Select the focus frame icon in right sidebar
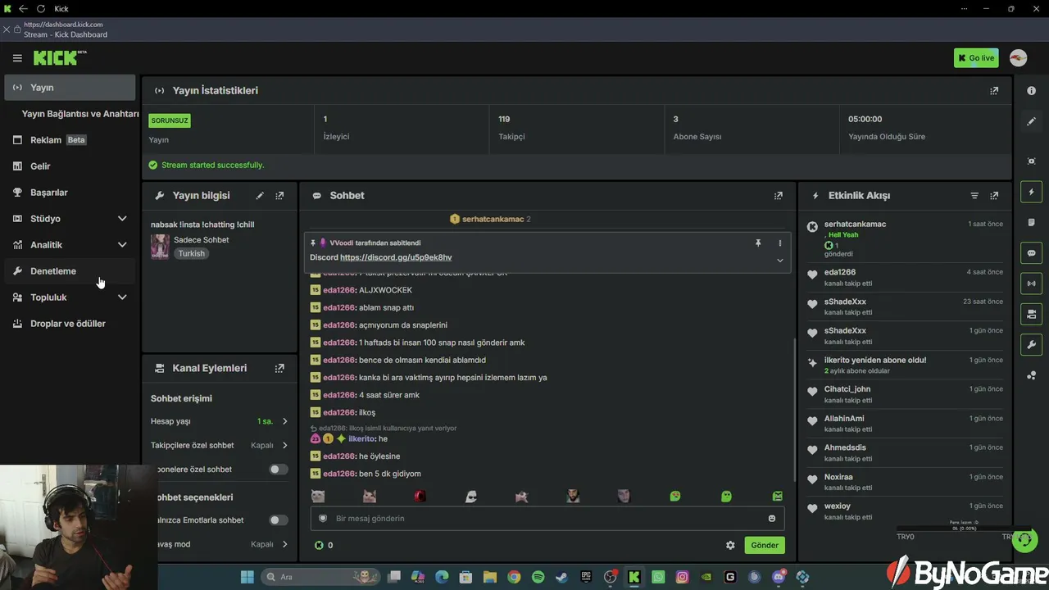Viewport: 1049px width, 590px height. (1032, 161)
